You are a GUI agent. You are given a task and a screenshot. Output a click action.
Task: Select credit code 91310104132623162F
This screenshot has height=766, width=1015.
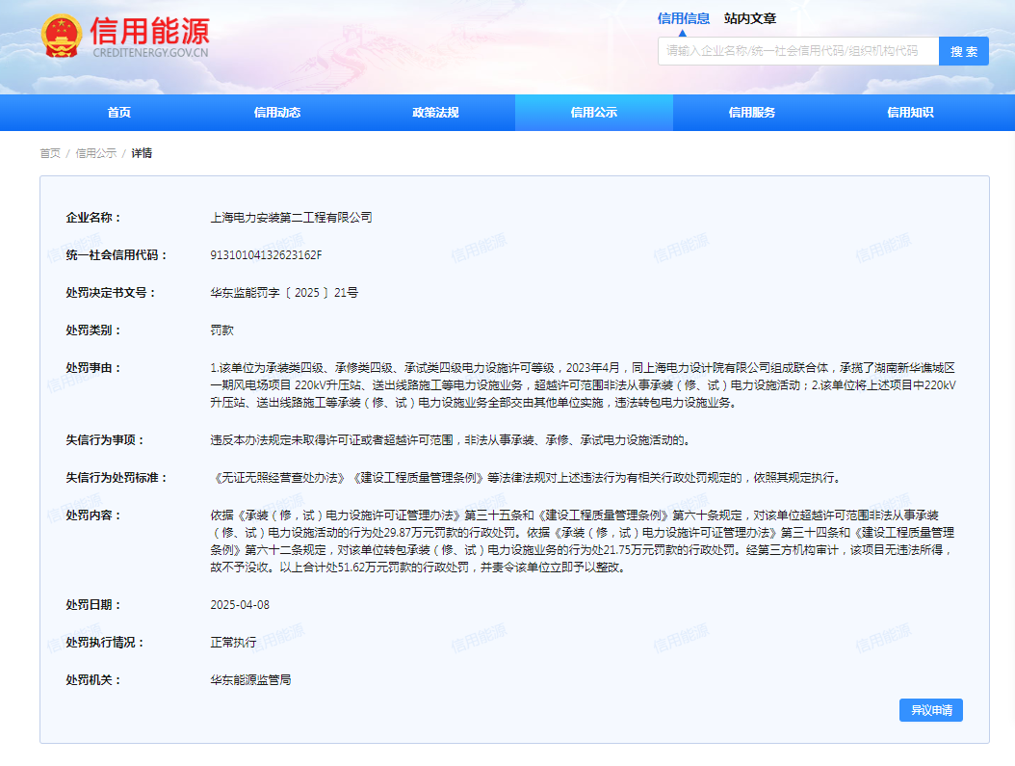pyautogui.click(x=266, y=255)
